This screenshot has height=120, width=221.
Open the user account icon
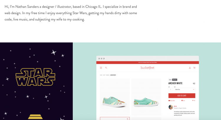(x=190, y=68)
